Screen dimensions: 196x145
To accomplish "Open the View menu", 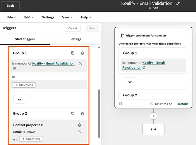I will [x=67, y=17].
